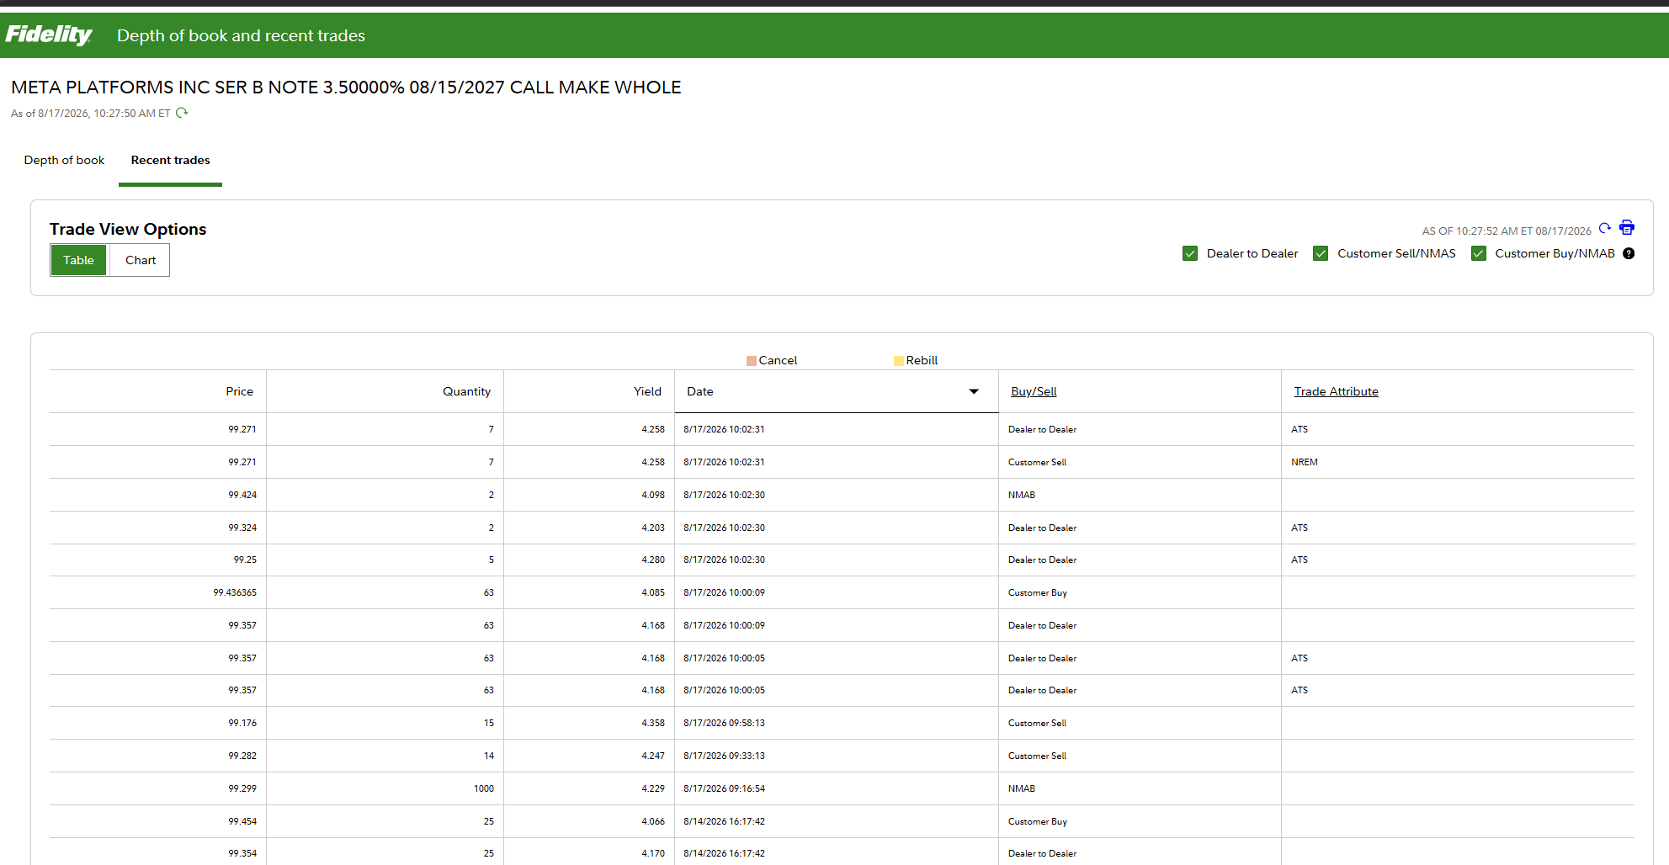Select the quantity cell 1000

tap(484, 788)
